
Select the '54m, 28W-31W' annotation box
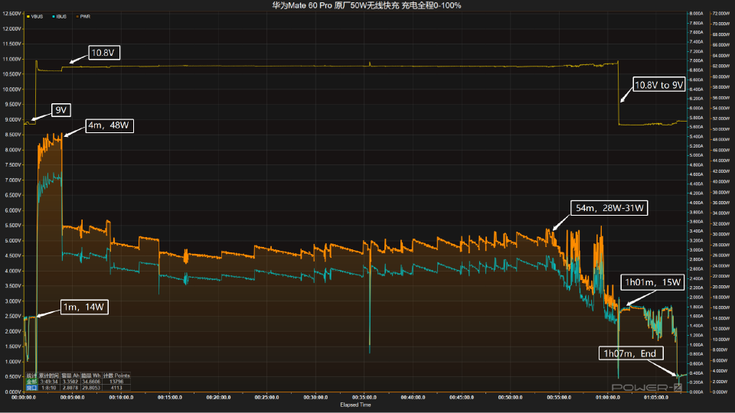click(610, 208)
